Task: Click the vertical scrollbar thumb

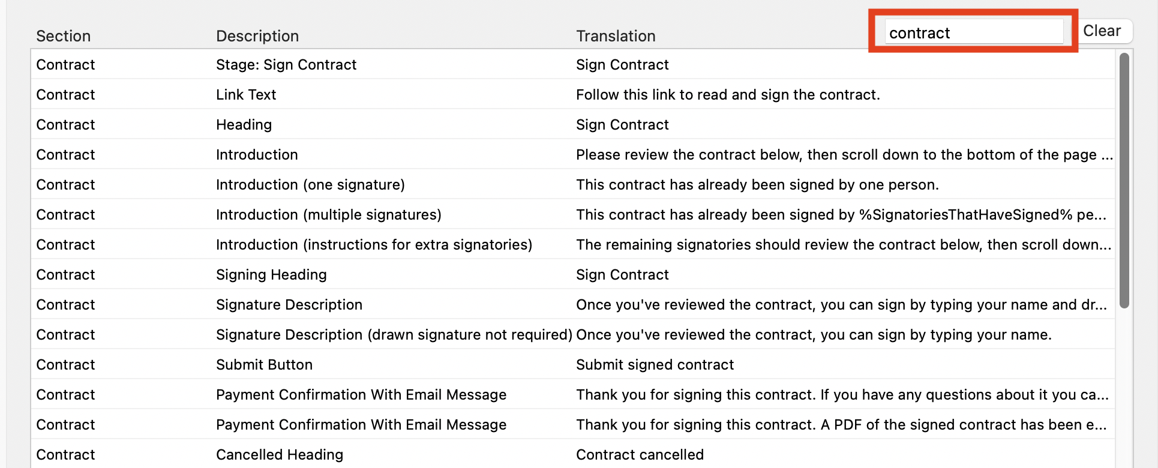Action: tap(1124, 180)
